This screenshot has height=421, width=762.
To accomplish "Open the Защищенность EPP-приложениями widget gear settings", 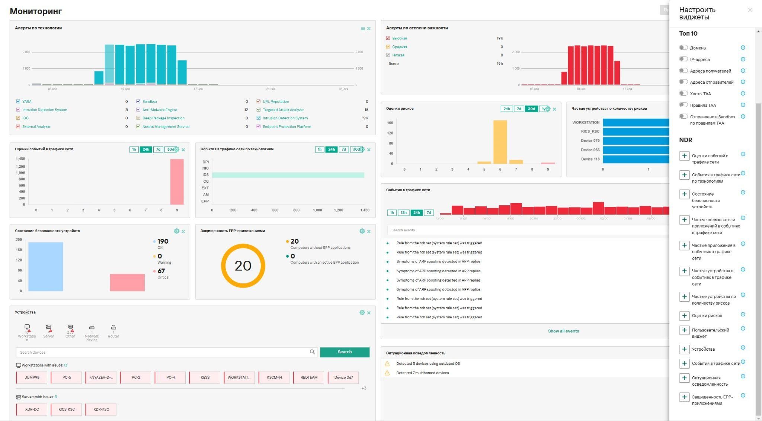I will pos(362,231).
